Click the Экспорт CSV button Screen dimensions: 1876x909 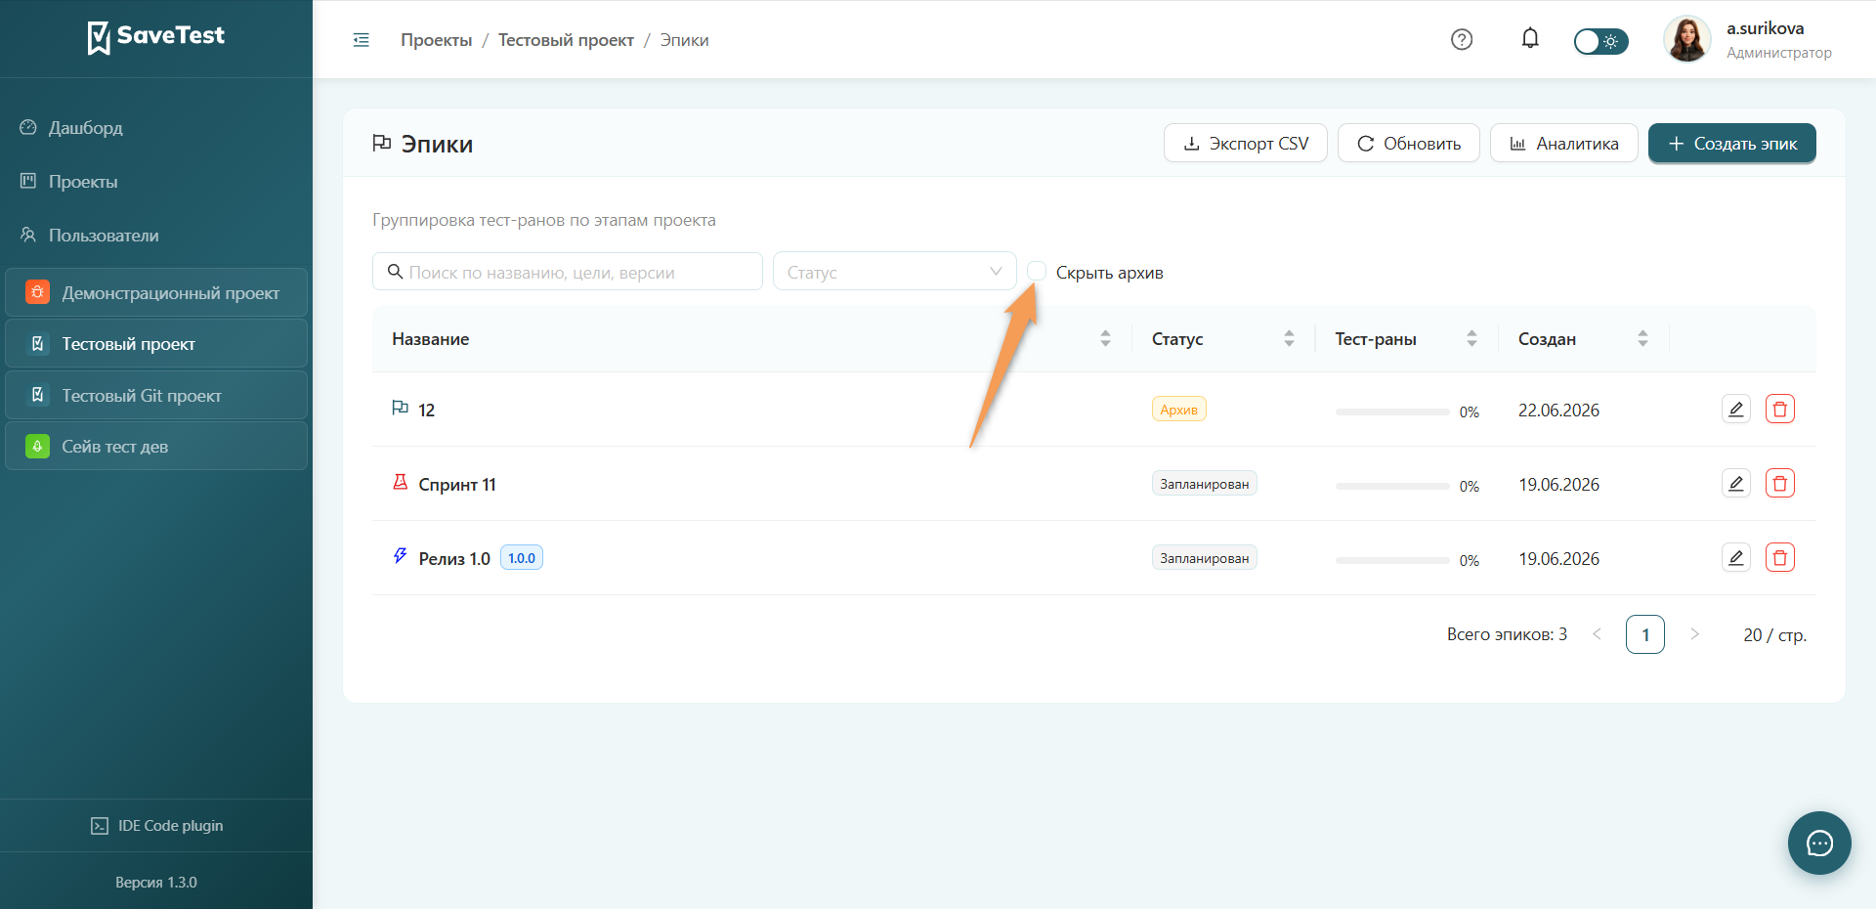point(1246,144)
